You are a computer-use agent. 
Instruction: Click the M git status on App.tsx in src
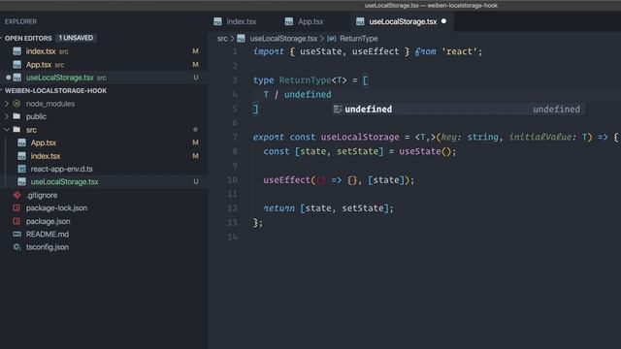[195, 143]
